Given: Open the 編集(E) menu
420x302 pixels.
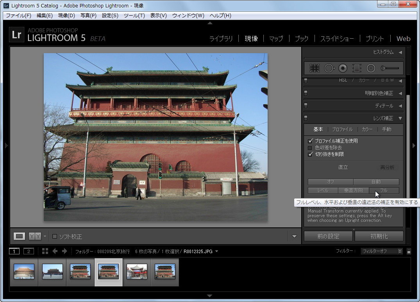Looking at the screenshot, I should click(45, 16).
